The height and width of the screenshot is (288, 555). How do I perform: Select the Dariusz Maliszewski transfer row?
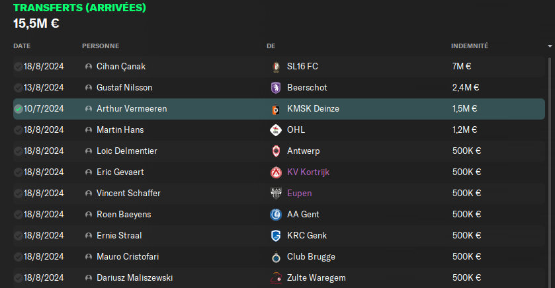click(x=279, y=277)
